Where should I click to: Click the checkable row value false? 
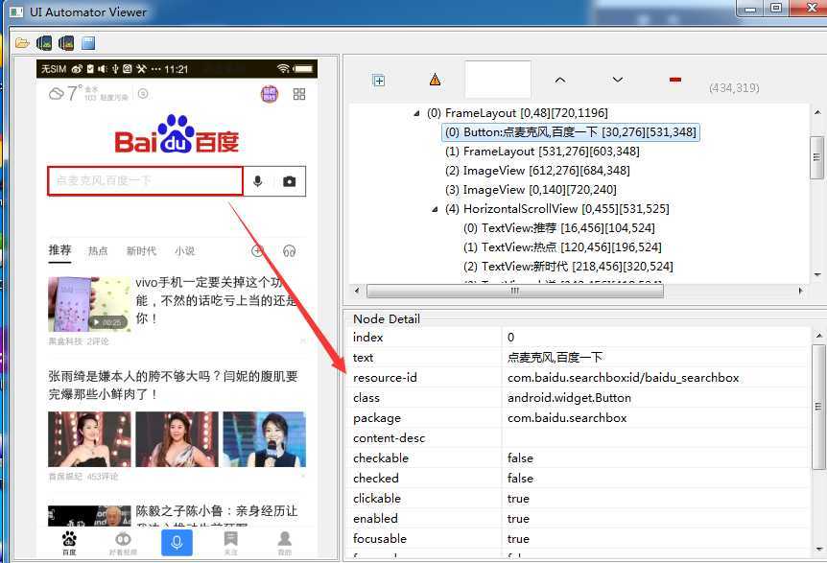[520, 458]
